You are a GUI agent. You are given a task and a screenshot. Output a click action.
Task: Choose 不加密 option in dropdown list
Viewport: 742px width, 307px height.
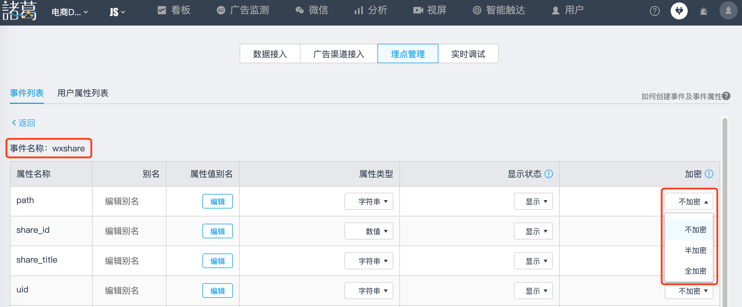point(696,230)
